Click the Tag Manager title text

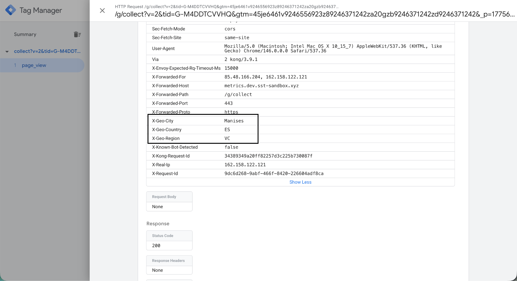[41, 10]
